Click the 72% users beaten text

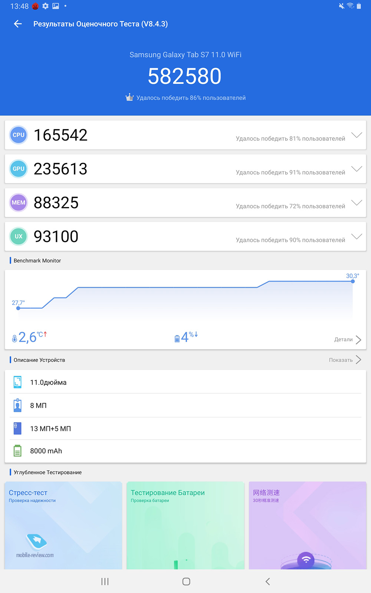tap(290, 206)
